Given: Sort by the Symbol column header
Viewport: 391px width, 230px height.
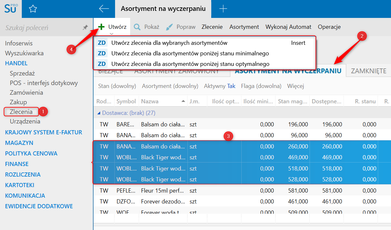Looking at the screenshot, I should pyautogui.click(x=126, y=101).
